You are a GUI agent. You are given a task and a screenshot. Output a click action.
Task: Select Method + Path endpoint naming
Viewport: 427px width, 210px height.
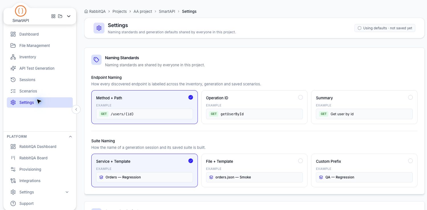(x=144, y=107)
